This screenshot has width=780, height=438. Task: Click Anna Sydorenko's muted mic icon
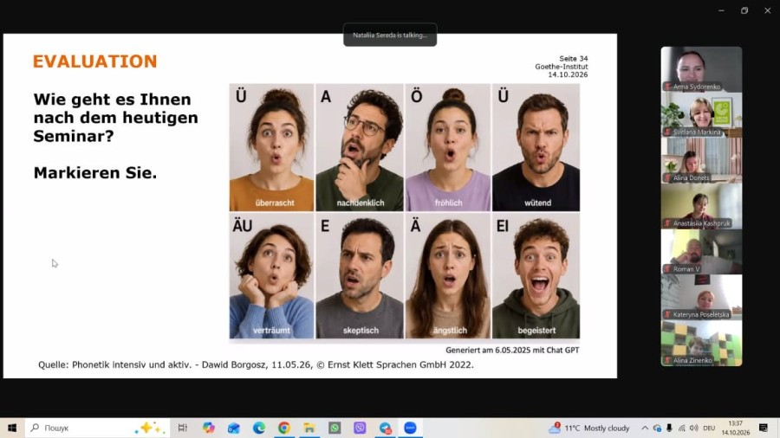[x=667, y=87]
